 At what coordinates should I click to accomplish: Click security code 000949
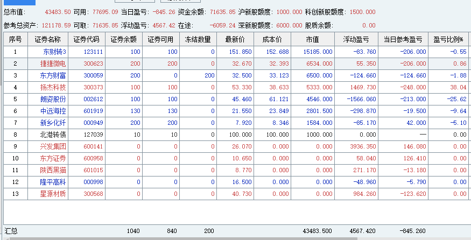point(93,123)
